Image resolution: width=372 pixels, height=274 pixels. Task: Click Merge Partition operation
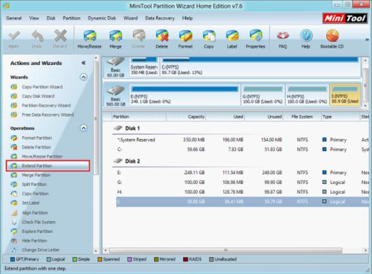pos(36,175)
